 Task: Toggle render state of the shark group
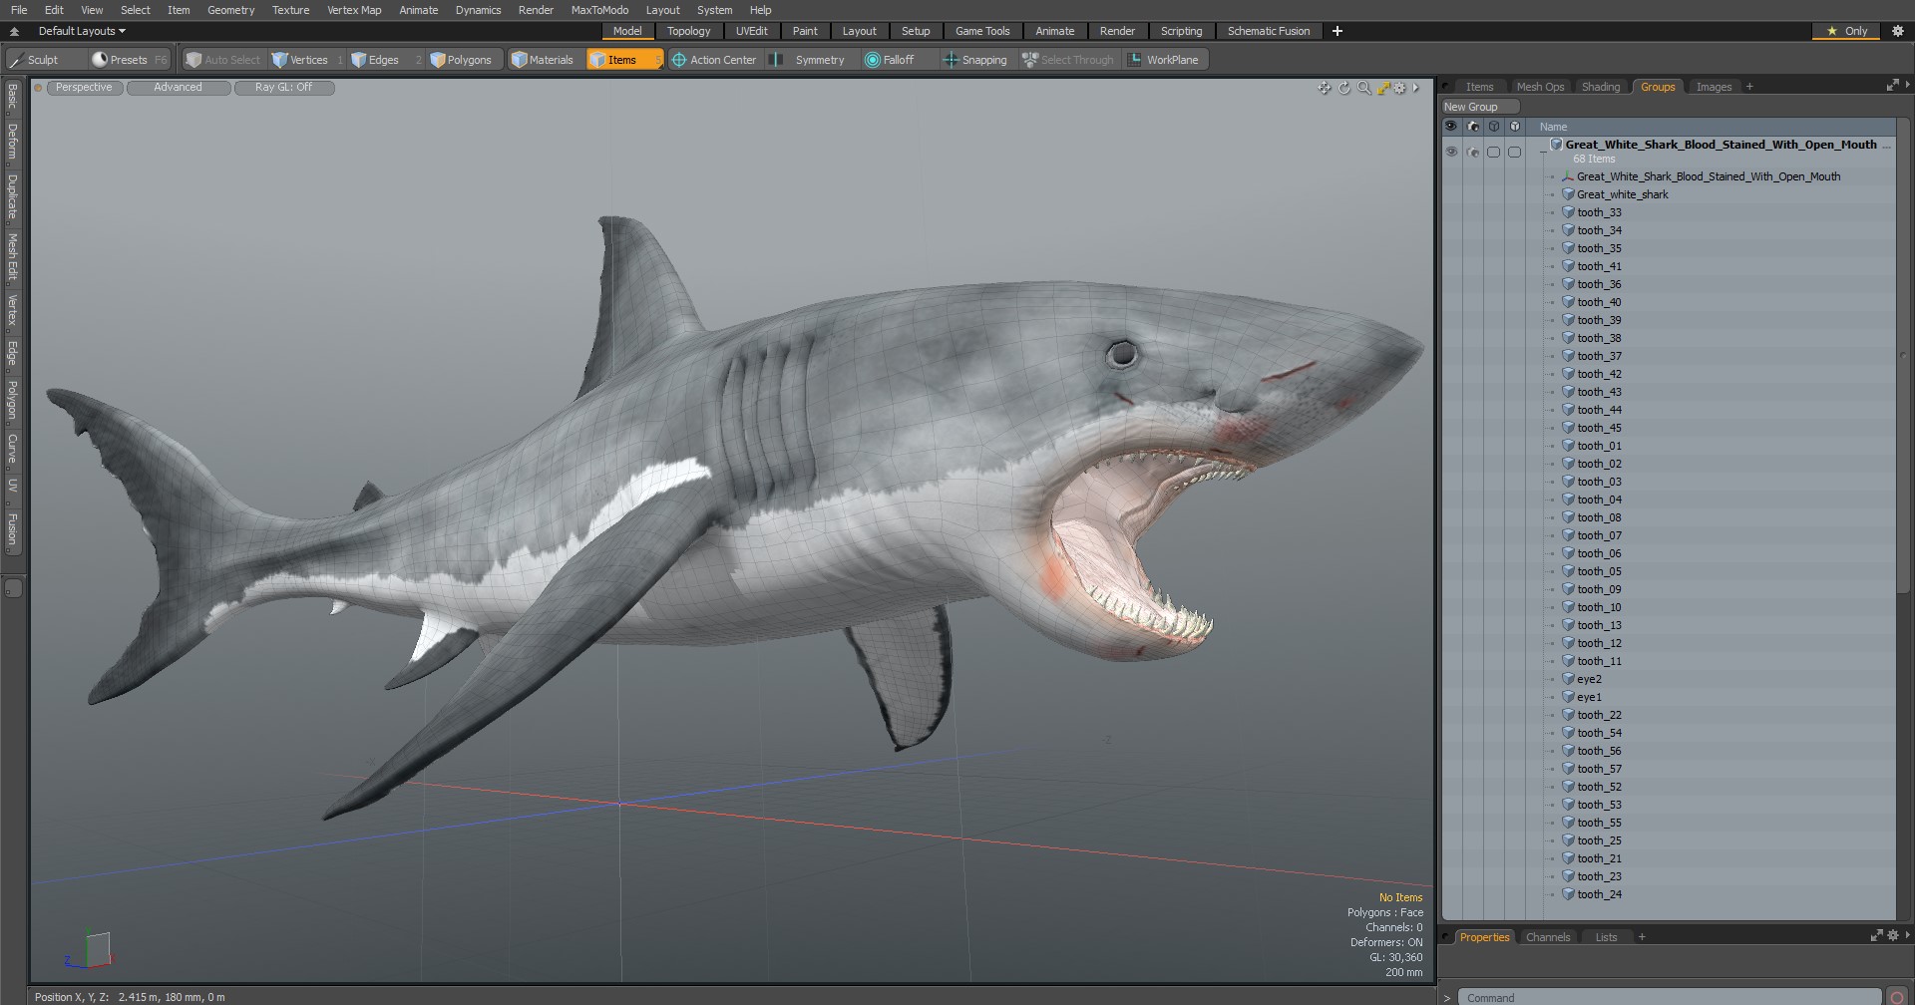pos(1473,152)
